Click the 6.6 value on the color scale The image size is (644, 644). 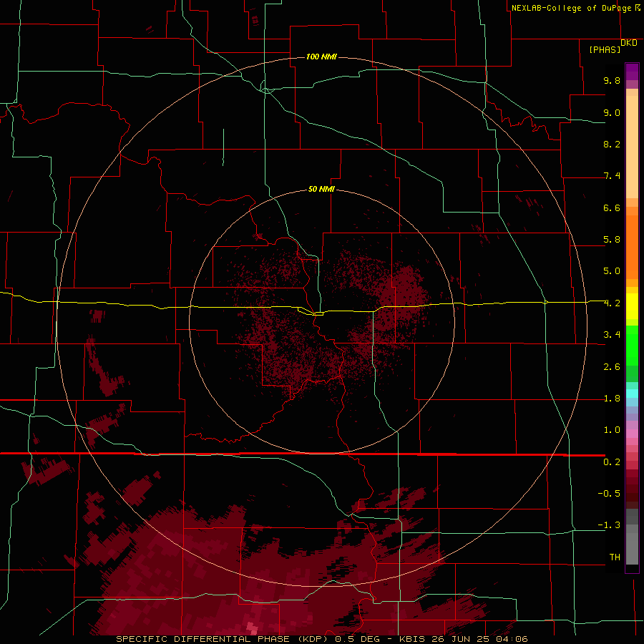(612, 208)
